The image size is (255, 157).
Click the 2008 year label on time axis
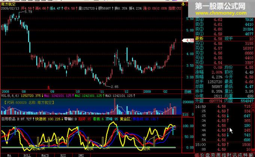pyautogui.click(x=5, y=92)
